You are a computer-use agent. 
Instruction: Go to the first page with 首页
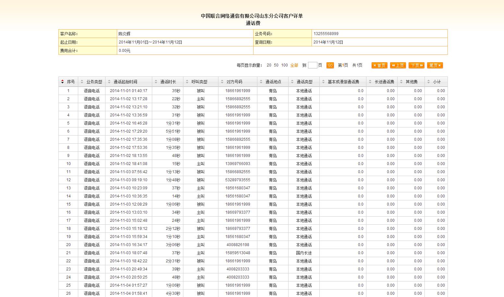click(x=379, y=65)
